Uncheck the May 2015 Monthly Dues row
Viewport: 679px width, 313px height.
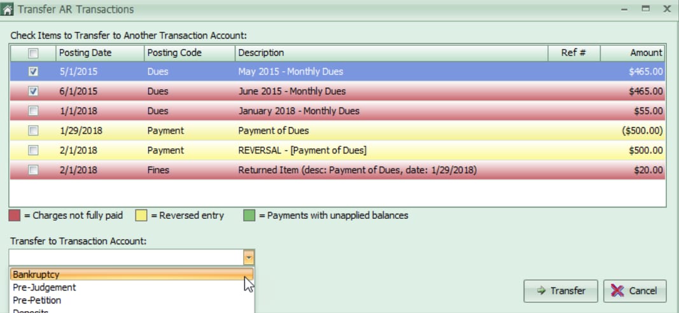(x=33, y=71)
